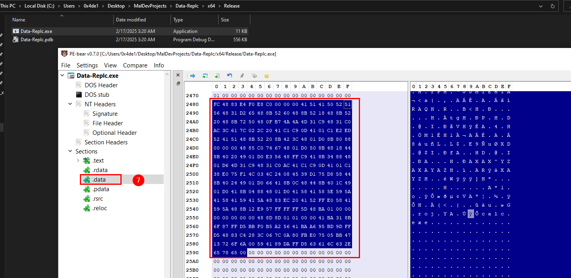Image resolution: width=571 pixels, height=278 pixels.
Task: Click the FC byte at offset 2480
Action: click(217, 104)
